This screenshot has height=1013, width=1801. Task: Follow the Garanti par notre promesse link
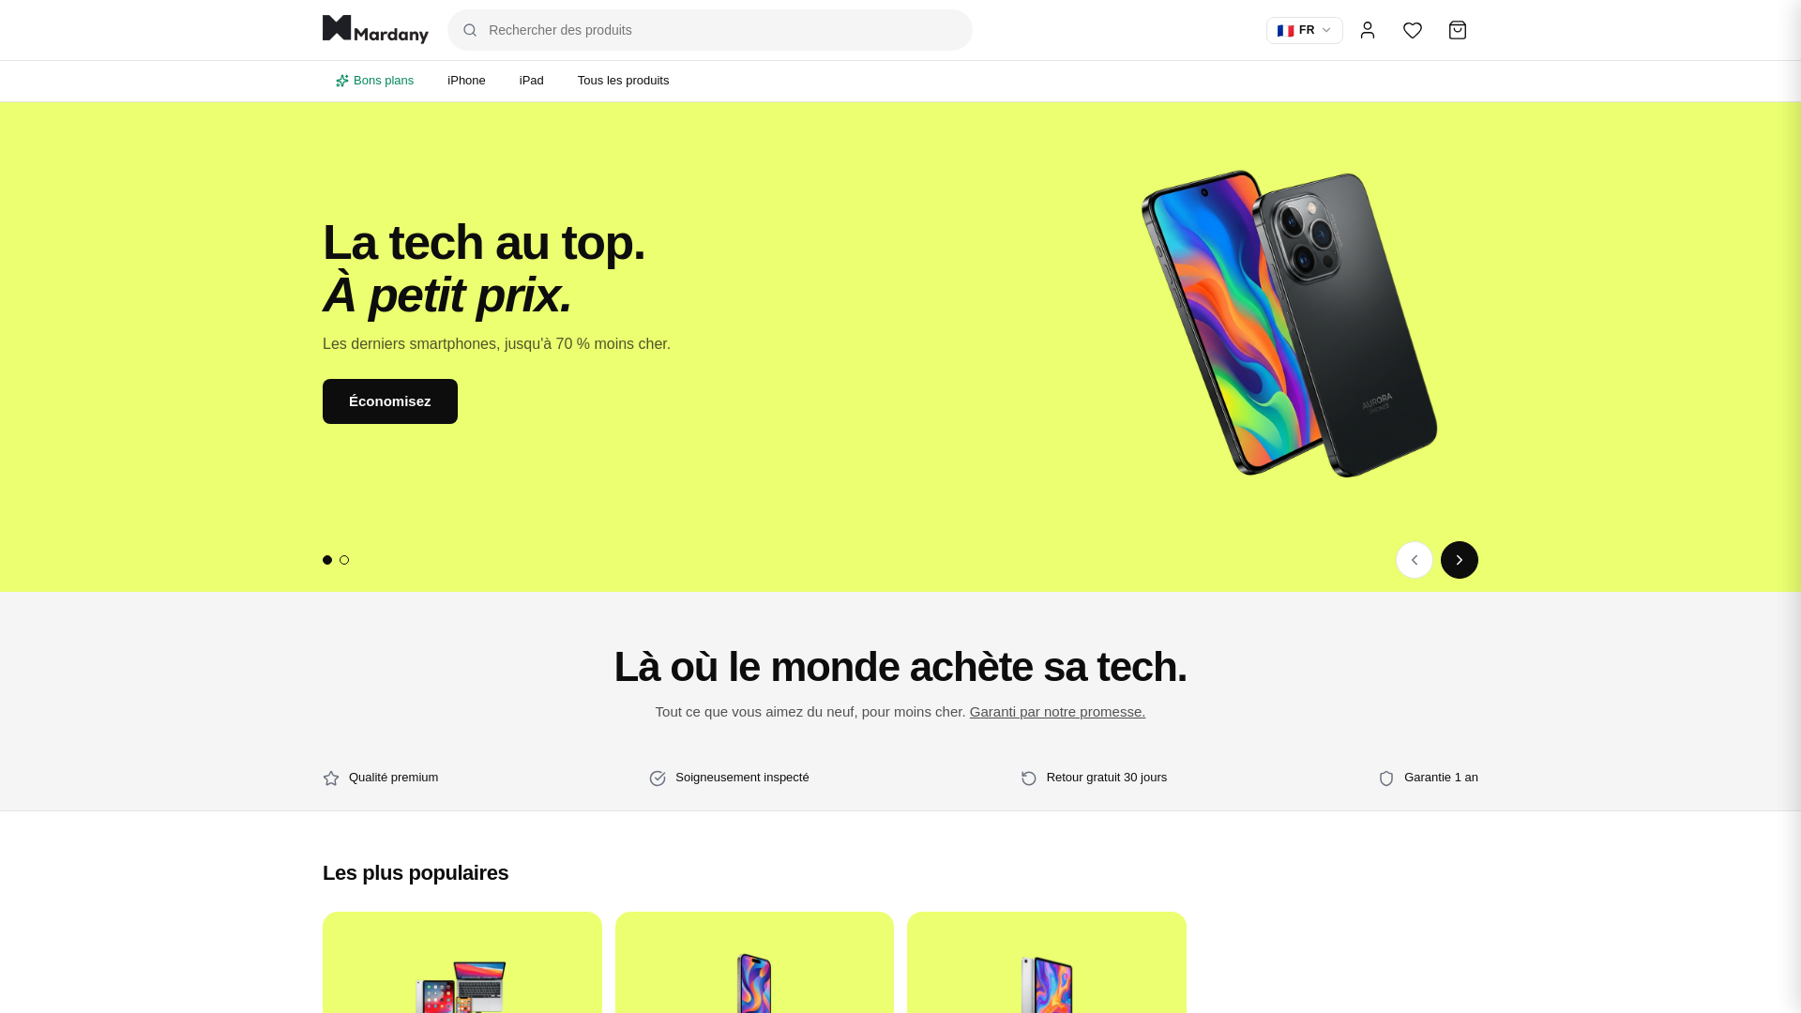click(1057, 712)
